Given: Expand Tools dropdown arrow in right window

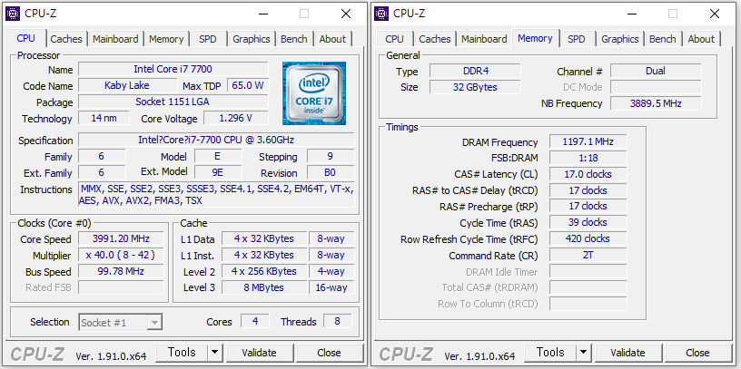Looking at the screenshot, I should [583, 353].
